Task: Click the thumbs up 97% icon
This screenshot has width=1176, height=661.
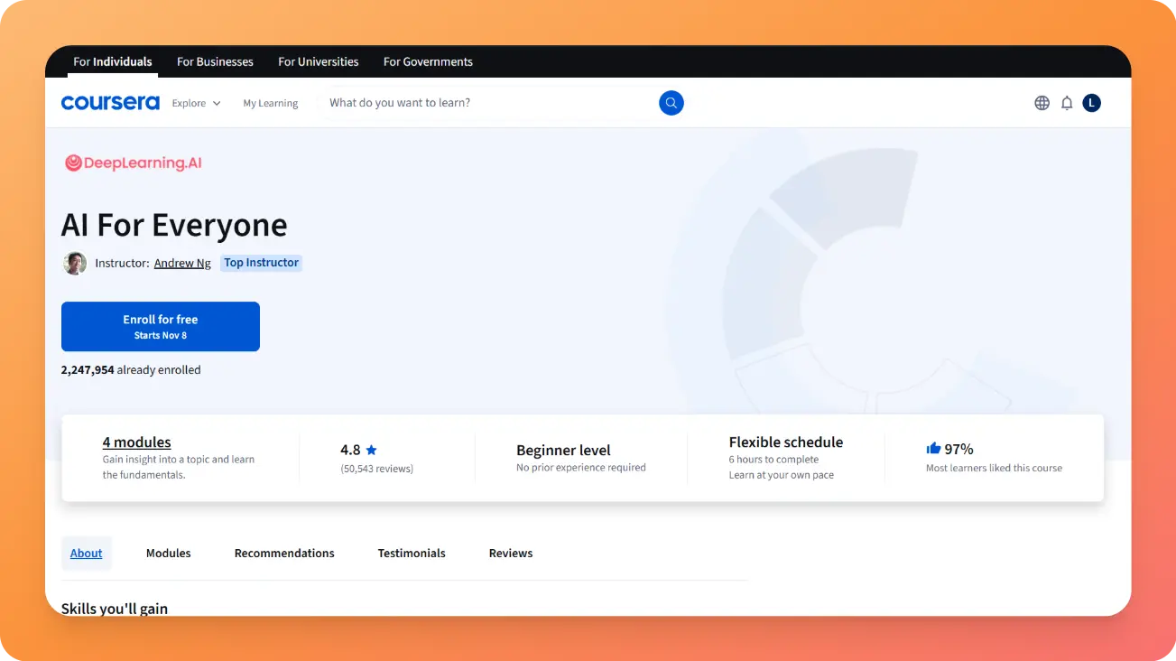Action: tap(933, 449)
